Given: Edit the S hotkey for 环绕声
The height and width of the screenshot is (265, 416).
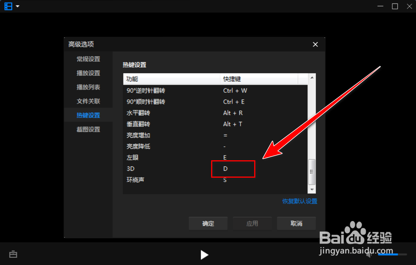Looking at the screenshot, I should pos(225,180).
